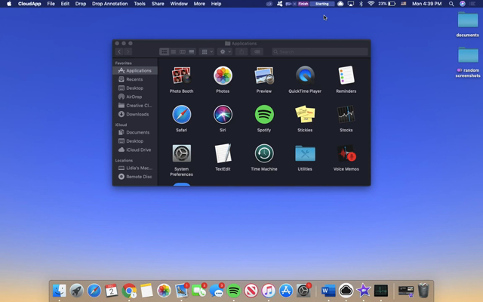The width and height of the screenshot is (483, 302).
Task: Select Downloads in Finder sidebar
Action: 137,114
